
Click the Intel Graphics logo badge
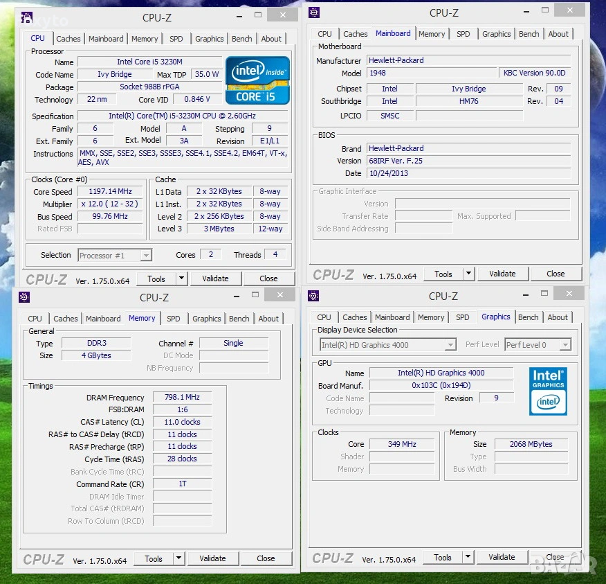548,391
